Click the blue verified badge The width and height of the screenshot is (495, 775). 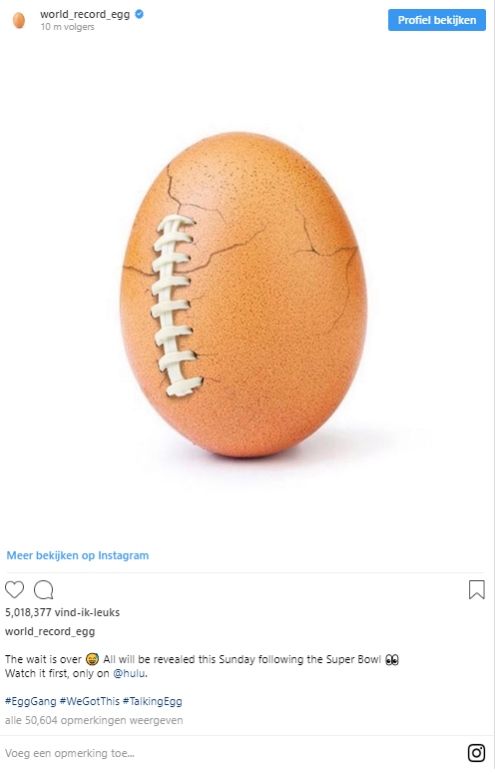click(x=140, y=14)
